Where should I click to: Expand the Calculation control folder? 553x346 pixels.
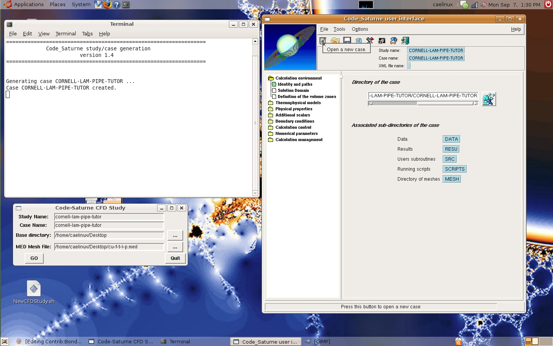point(271,127)
